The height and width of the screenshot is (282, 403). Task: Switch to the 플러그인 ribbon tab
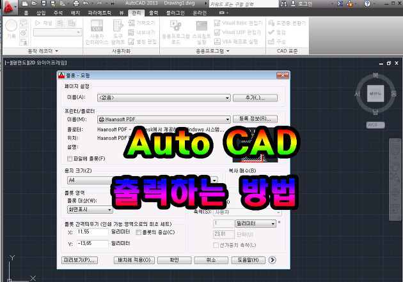[x=175, y=13]
